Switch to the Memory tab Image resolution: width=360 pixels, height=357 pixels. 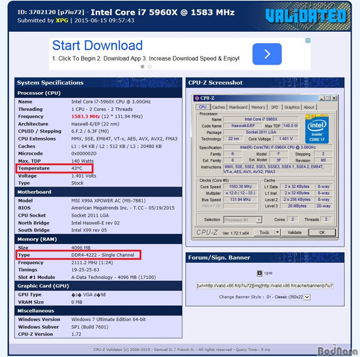[258, 107]
